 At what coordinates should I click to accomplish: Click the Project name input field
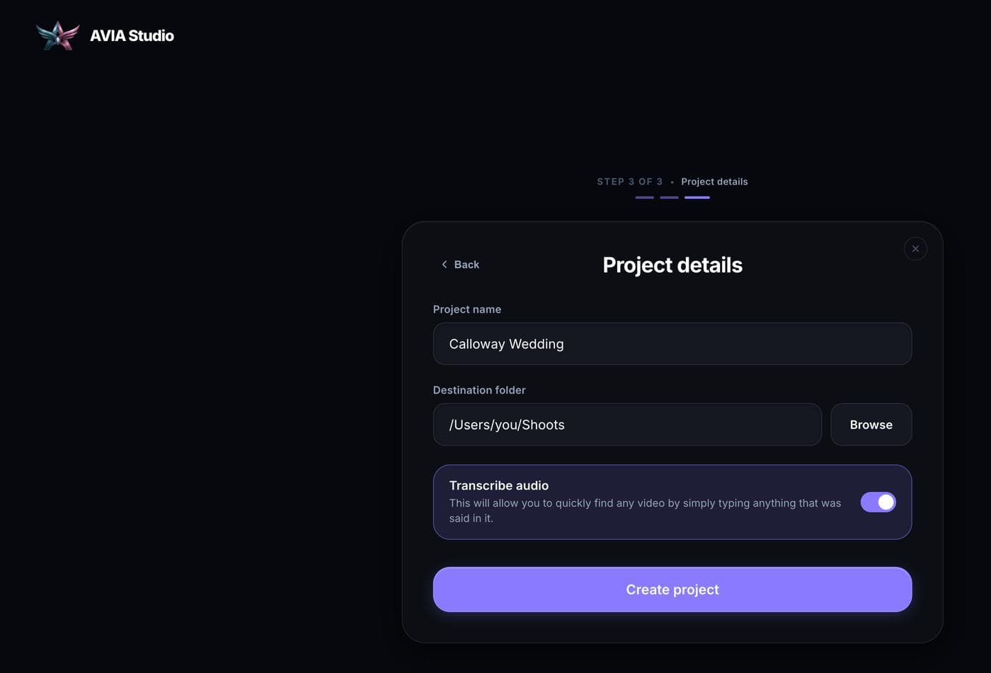click(672, 344)
